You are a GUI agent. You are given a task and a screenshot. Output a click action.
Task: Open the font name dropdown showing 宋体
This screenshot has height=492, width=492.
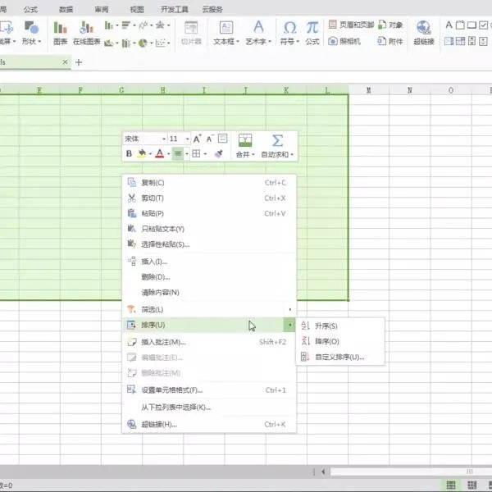144,139
